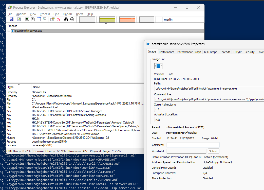Click CPU Usage in the status bar
Viewport: 264px width, 190px height.
[x=18, y=151]
